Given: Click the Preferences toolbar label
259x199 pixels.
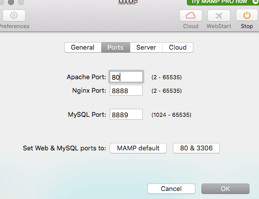Looking at the screenshot, I should click(15, 26).
